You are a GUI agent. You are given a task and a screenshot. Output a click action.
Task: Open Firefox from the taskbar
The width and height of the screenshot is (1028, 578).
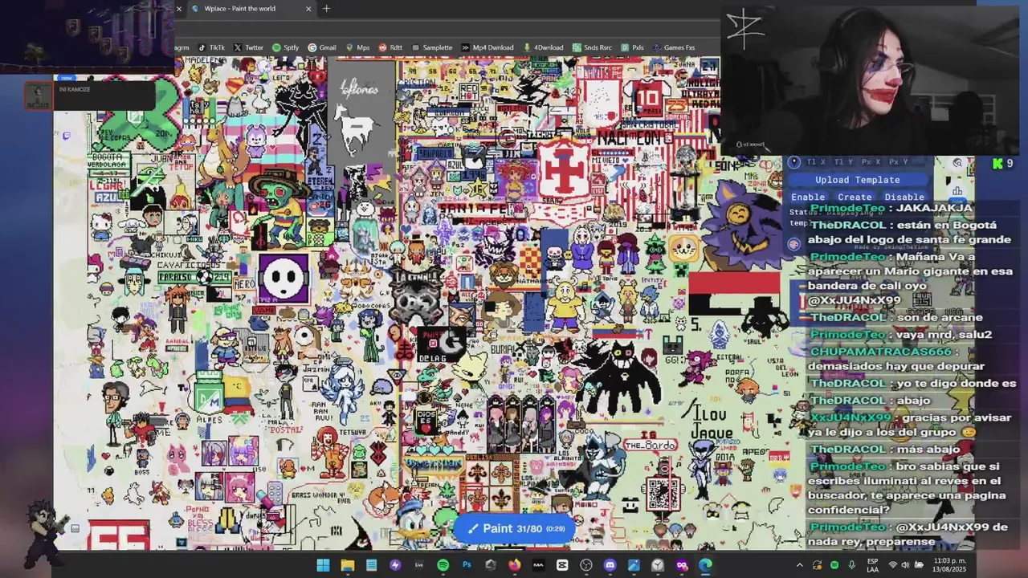tap(514, 565)
